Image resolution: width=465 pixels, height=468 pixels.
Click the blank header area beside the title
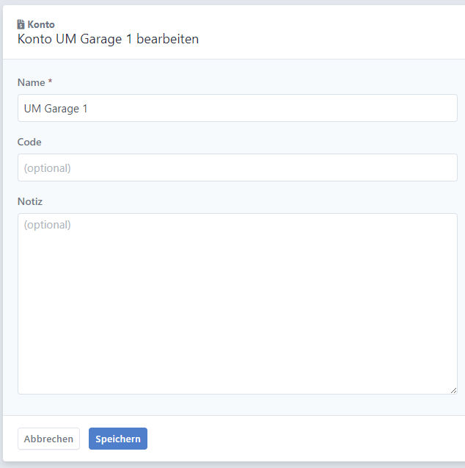[x=328, y=33]
